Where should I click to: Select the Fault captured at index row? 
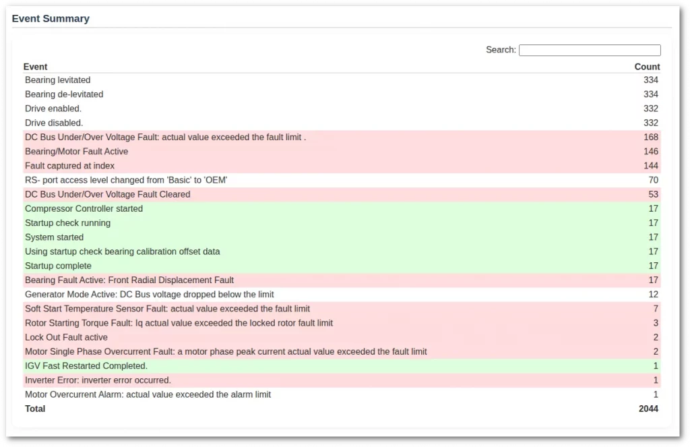(69, 166)
